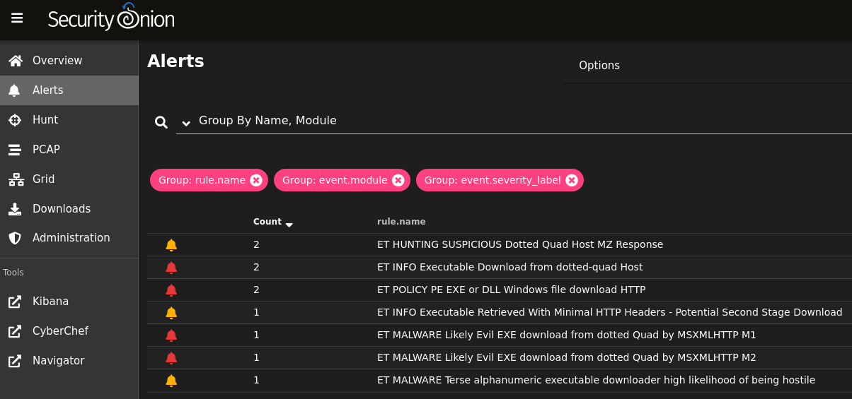Viewport: 852px width, 399px height.
Task: Click count 1 in the MSXMLHTTP M1 row
Action: [256, 335]
